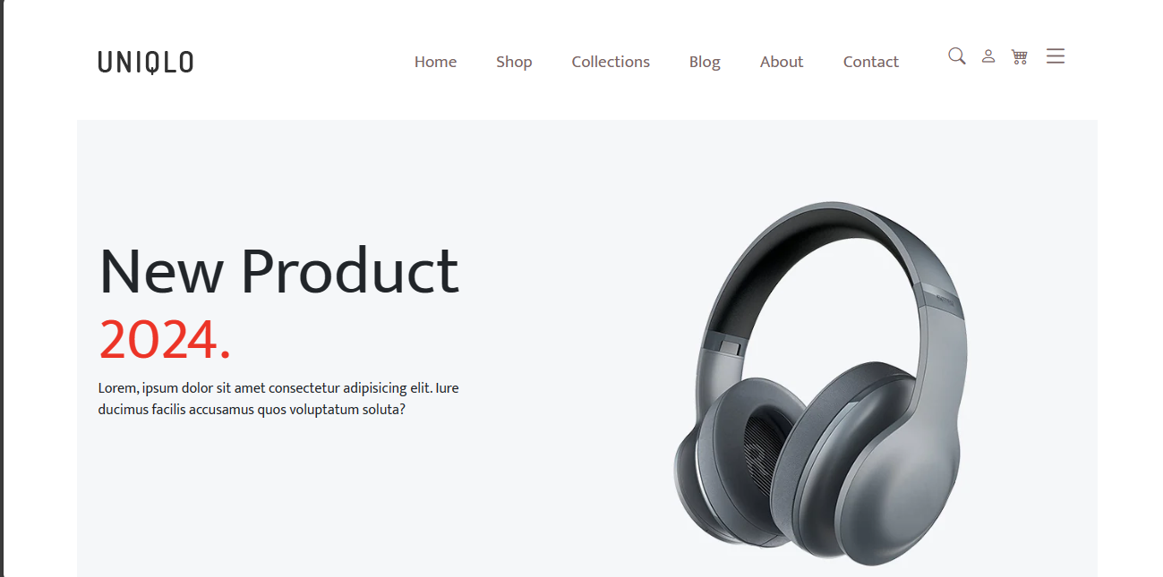
Task: Open the About page link
Action: pyautogui.click(x=782, y=62)
